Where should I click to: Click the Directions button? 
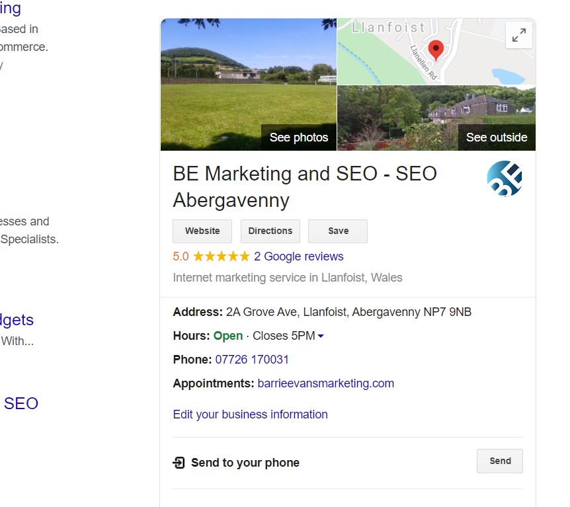(270, 231)
